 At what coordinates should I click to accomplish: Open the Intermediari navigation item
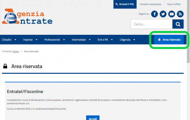point(79,40)
